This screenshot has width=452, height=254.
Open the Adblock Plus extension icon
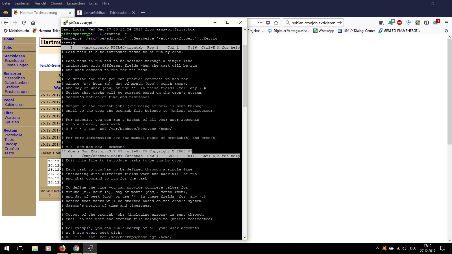click(x=399, y=23)
